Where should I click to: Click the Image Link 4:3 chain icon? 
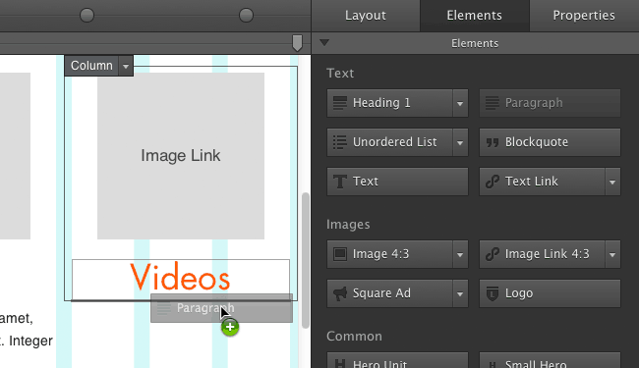pyautogui.click(x=493, y=254)
